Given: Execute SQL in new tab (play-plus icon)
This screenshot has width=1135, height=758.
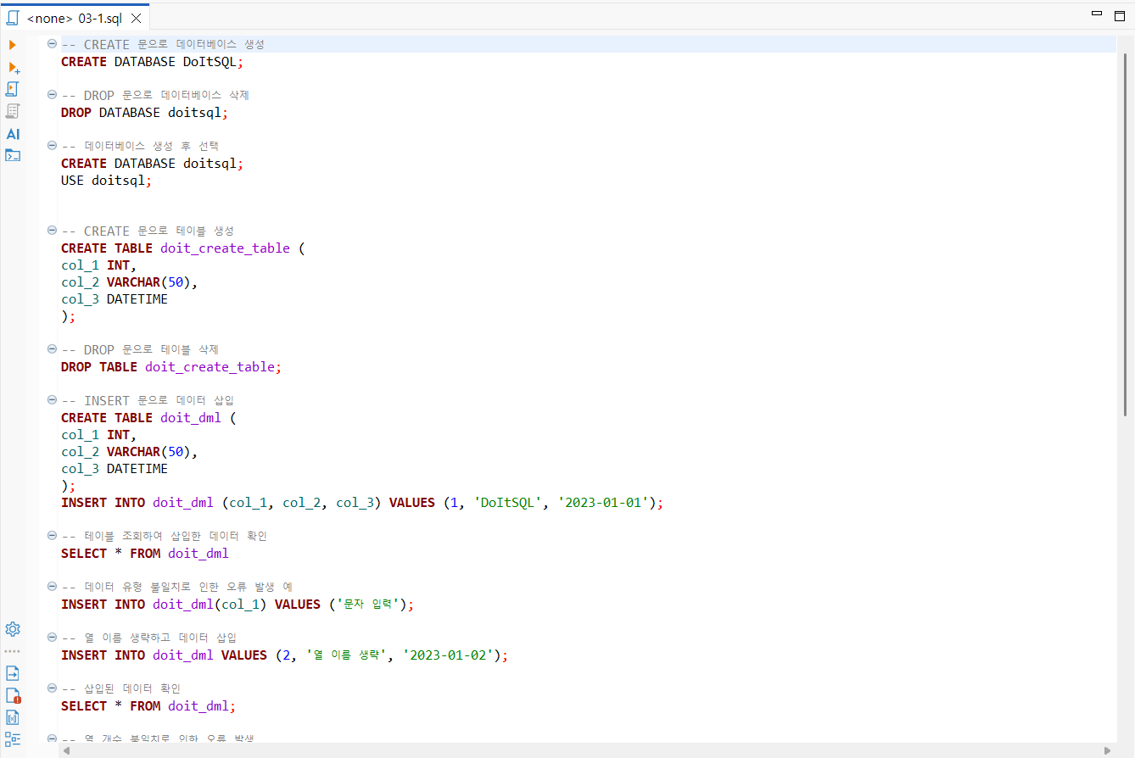Looking at the screenshot, I should pyautogui.click(x=14, y=67).
